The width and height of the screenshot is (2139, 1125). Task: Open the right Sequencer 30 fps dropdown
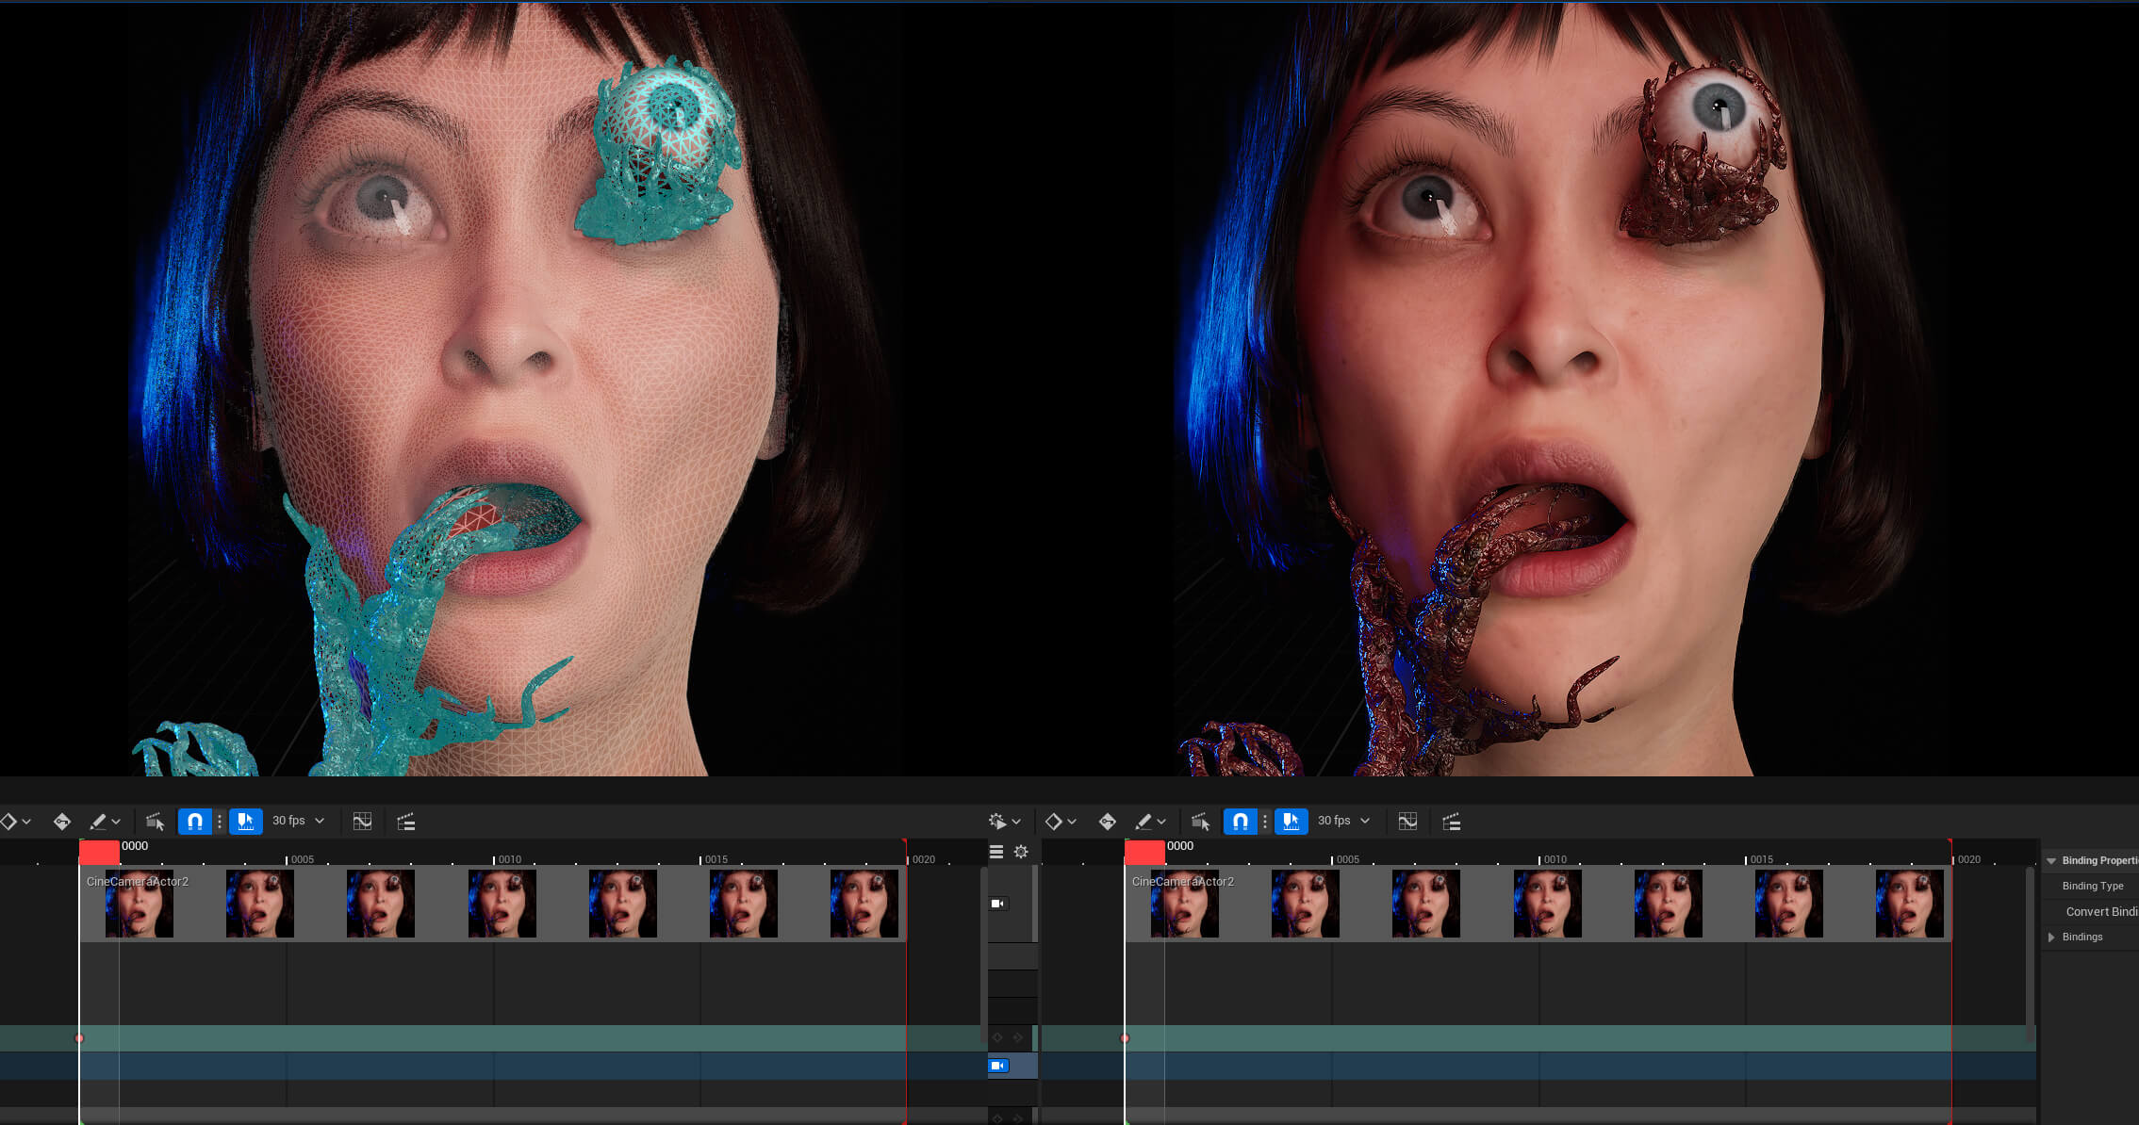tap(1343, 821)
